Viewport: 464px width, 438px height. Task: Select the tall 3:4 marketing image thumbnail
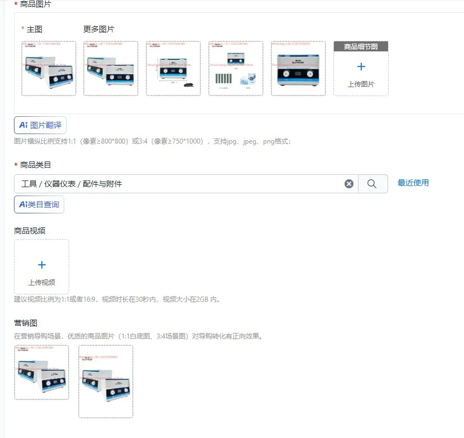[106, 382]
